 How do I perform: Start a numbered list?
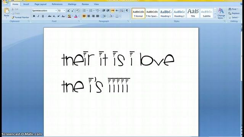pos(91,11)
